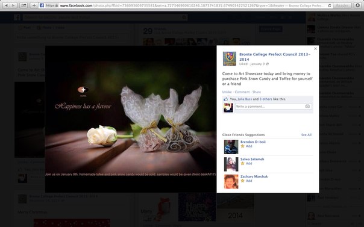Reload the page with the refresh icon
The height and width of the screenshot is (227, 364).
click(x=330, y=5)
